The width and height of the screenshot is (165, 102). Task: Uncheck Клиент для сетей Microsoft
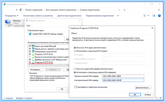30,46
